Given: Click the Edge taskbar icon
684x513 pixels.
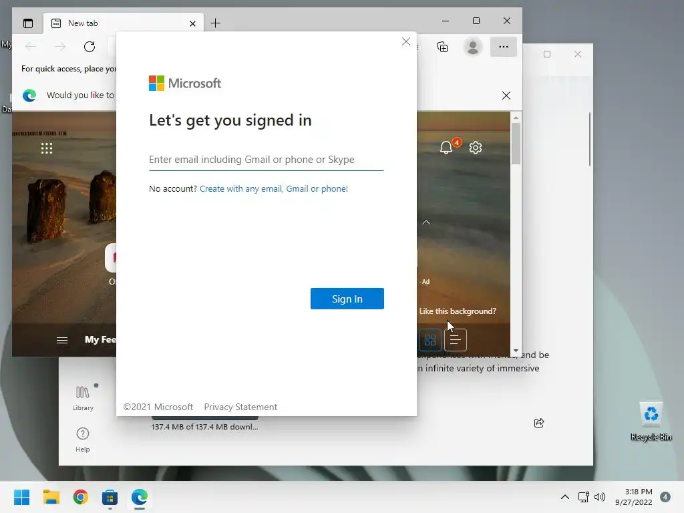Looking at the screenshot, I should (139, 497).
